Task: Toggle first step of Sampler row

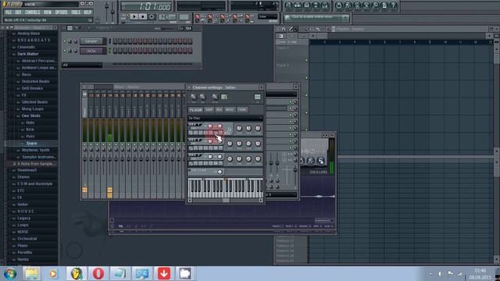Action: point(115,41)
